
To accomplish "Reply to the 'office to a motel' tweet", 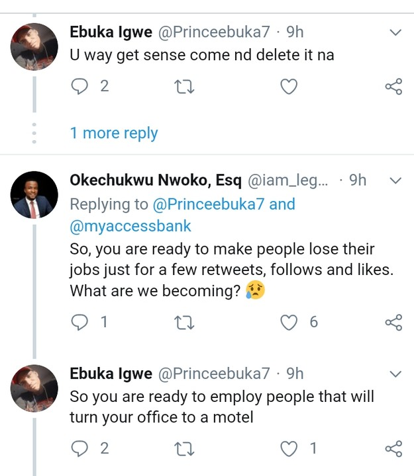I will tap(80, 449).
